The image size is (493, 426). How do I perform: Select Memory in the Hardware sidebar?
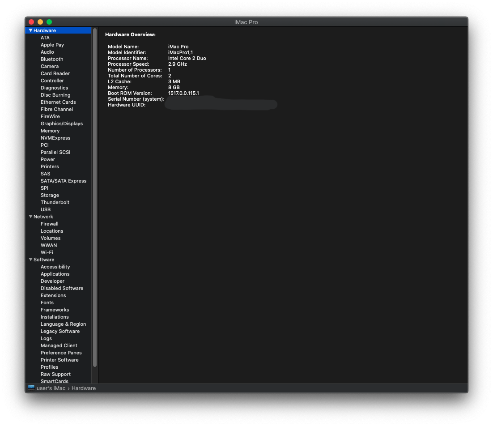point(50,131)
